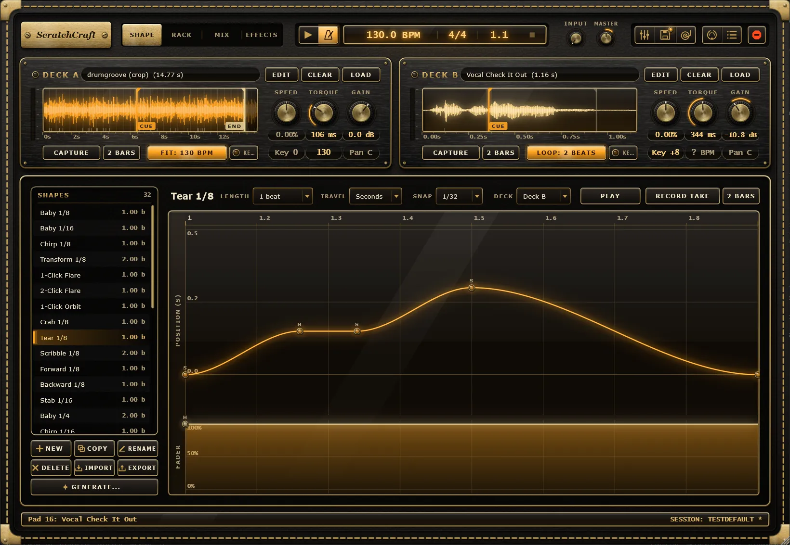Viewport: 790px width, 545px height.
Task: Click the PLAY button in shape editor
Action: 610,196
